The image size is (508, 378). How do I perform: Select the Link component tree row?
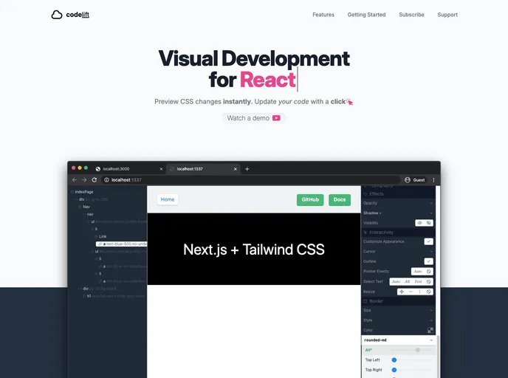pos(109,236)
